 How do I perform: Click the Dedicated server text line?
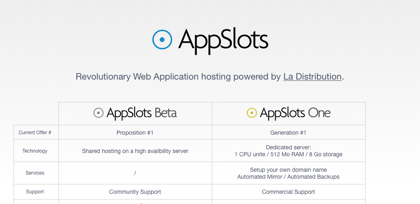pos(288,147)
